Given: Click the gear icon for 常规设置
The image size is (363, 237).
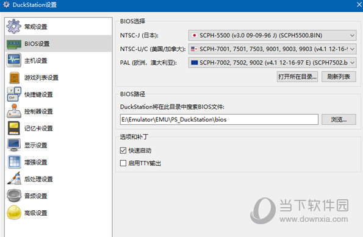Looking at the screenshot, I should click(13, 26).
